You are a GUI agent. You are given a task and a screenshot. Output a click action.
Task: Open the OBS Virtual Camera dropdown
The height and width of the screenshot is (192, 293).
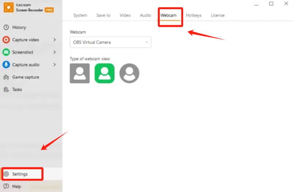point(111,42)
